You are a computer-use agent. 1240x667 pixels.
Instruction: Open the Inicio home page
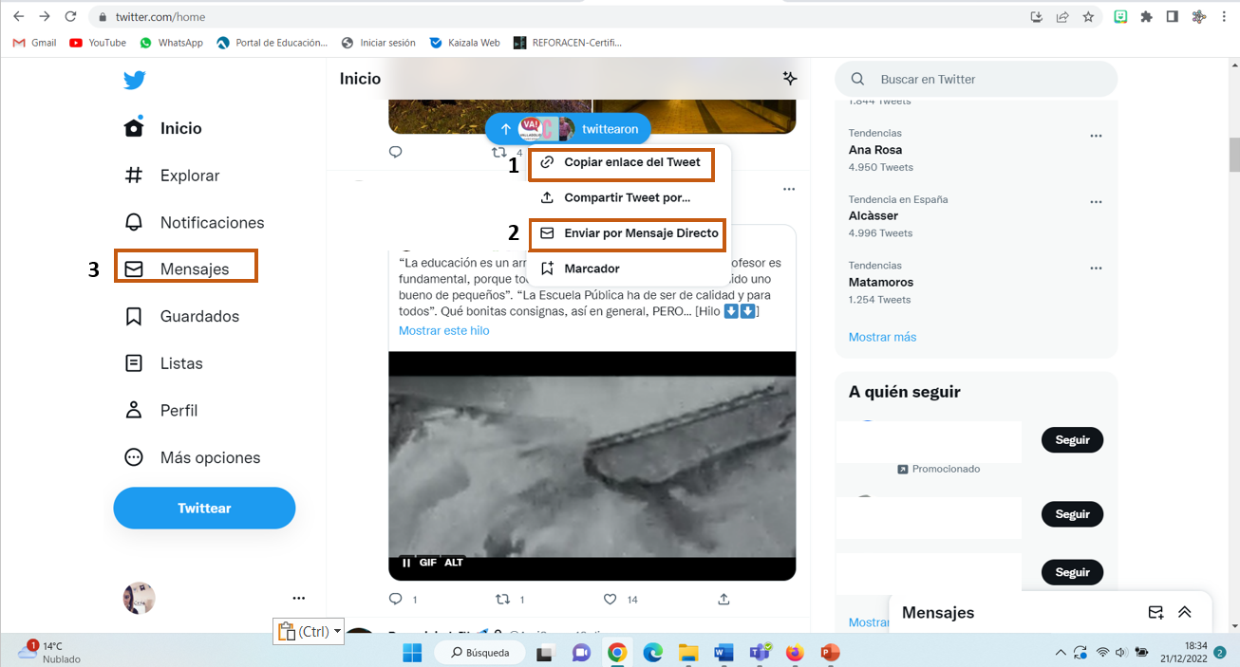[163, 128]
